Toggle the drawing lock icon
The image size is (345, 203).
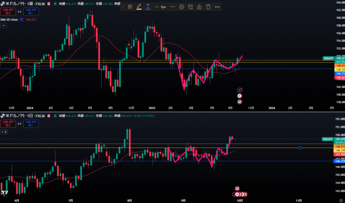[x=199, y=7]
